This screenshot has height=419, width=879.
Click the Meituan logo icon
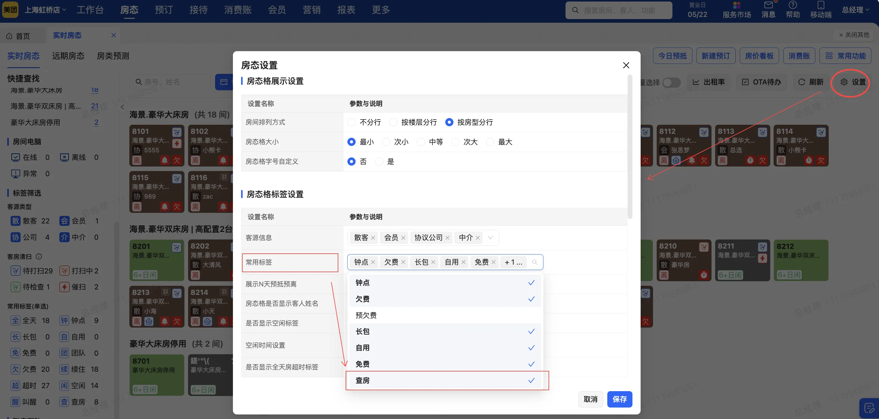point(10,10)
